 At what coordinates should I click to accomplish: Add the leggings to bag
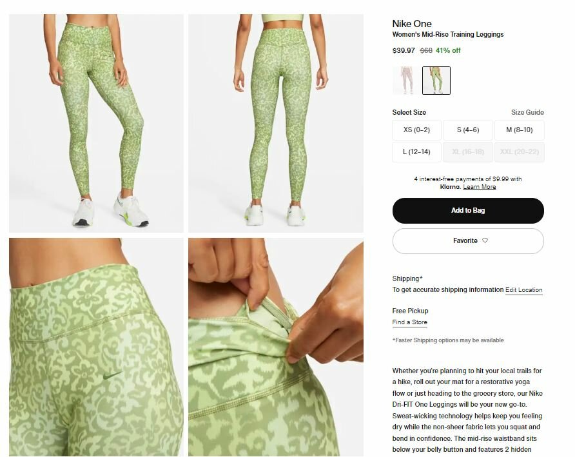coord(468,211)
